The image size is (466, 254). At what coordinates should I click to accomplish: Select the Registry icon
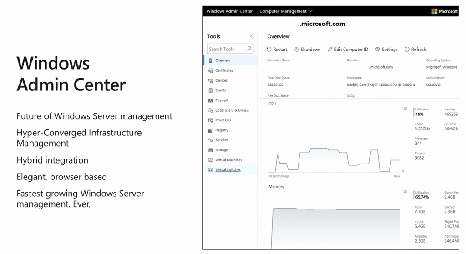pos(210,130)
